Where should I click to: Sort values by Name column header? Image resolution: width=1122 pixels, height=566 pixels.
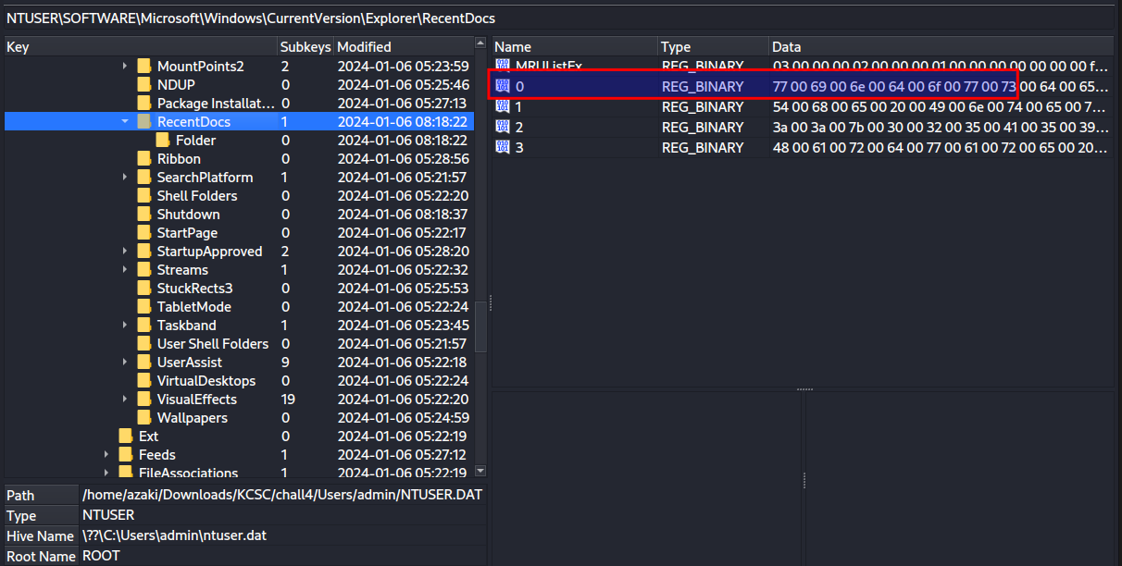pos(575,46)
